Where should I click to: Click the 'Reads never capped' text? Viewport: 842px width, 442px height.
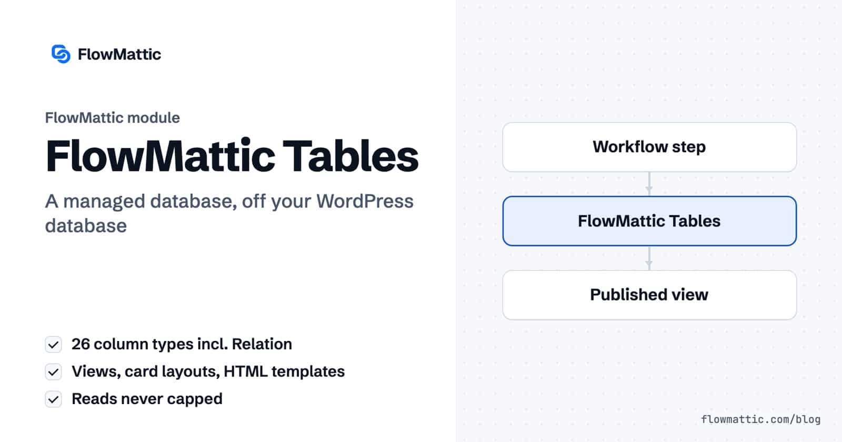pos(147,399)
